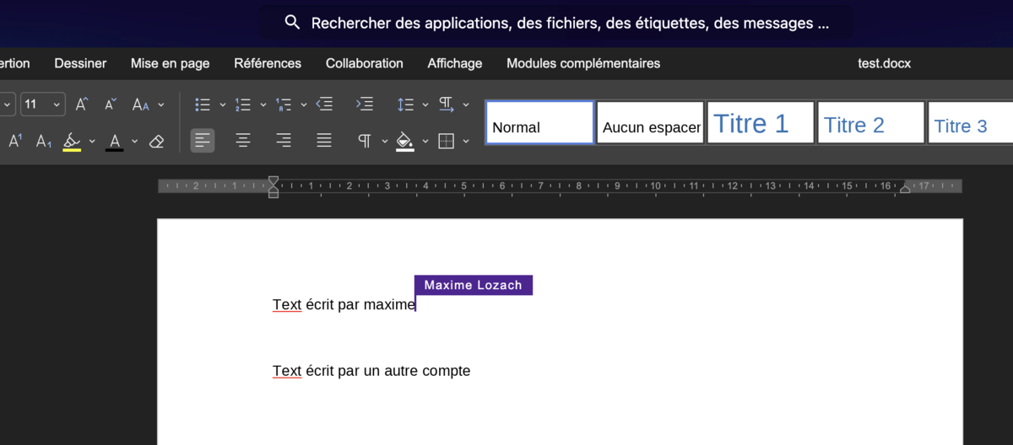
Task: Click the Maxime Lozach collaborator label
Action: (474, 285)
